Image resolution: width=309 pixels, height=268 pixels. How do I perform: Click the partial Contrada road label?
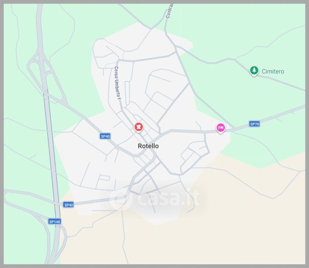(x=169, y=11)
